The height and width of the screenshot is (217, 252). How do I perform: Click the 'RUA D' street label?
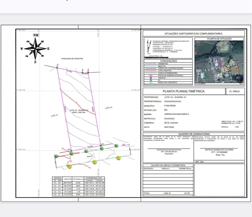[90, 156]
